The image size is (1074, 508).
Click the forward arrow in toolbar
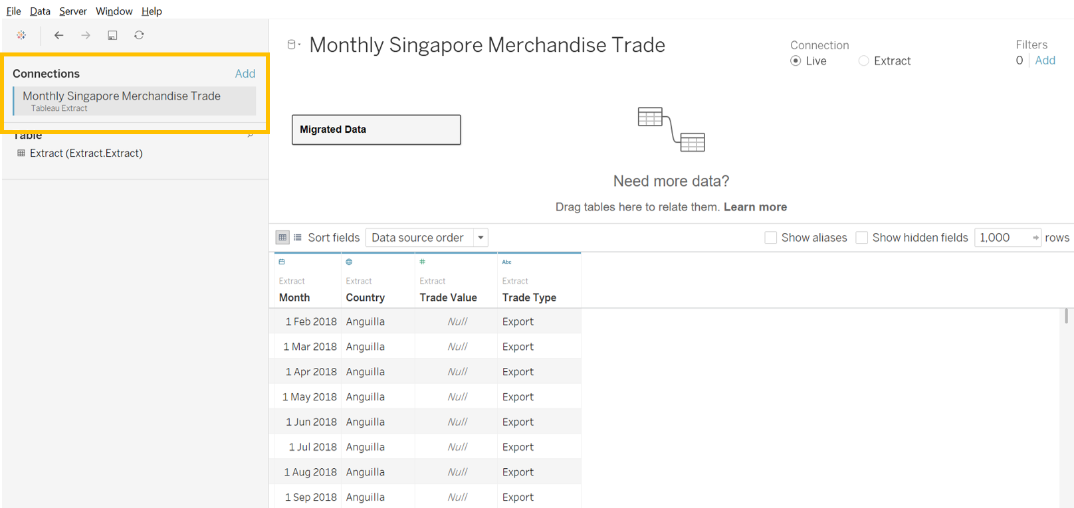(86, 35)
